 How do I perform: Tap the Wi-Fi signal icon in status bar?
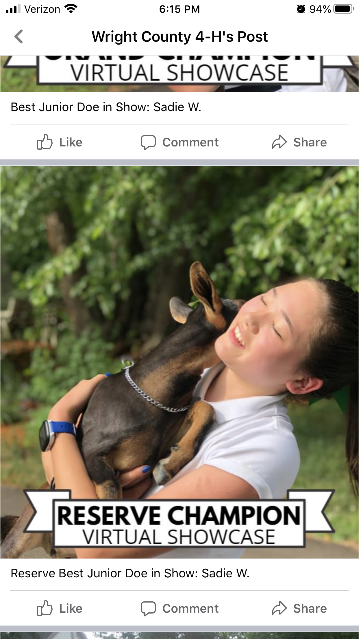pyautogui.click(x=71, y=9)
